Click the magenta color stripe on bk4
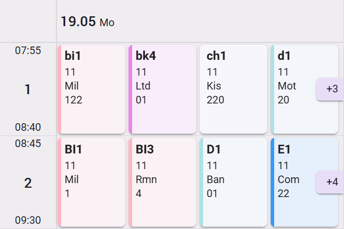This screenshot has width=344, height=229. click(130, 89)
